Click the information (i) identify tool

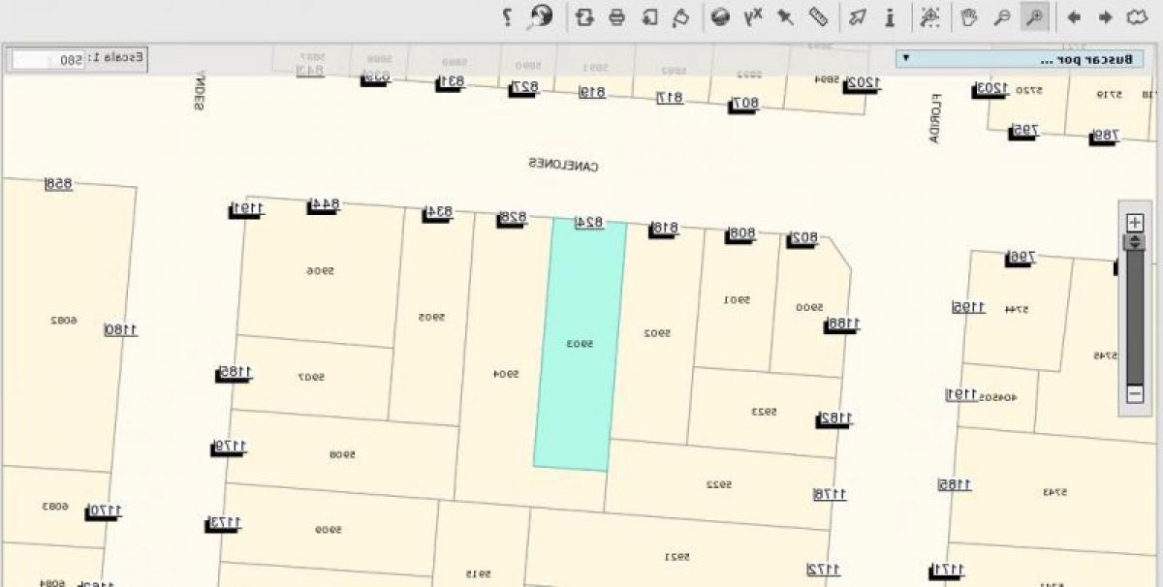pyautogui.click(x=891, y=17)
